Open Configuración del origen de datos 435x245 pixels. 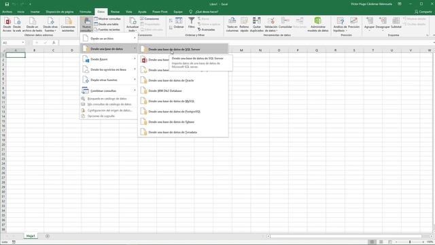(x=109, y=110)
